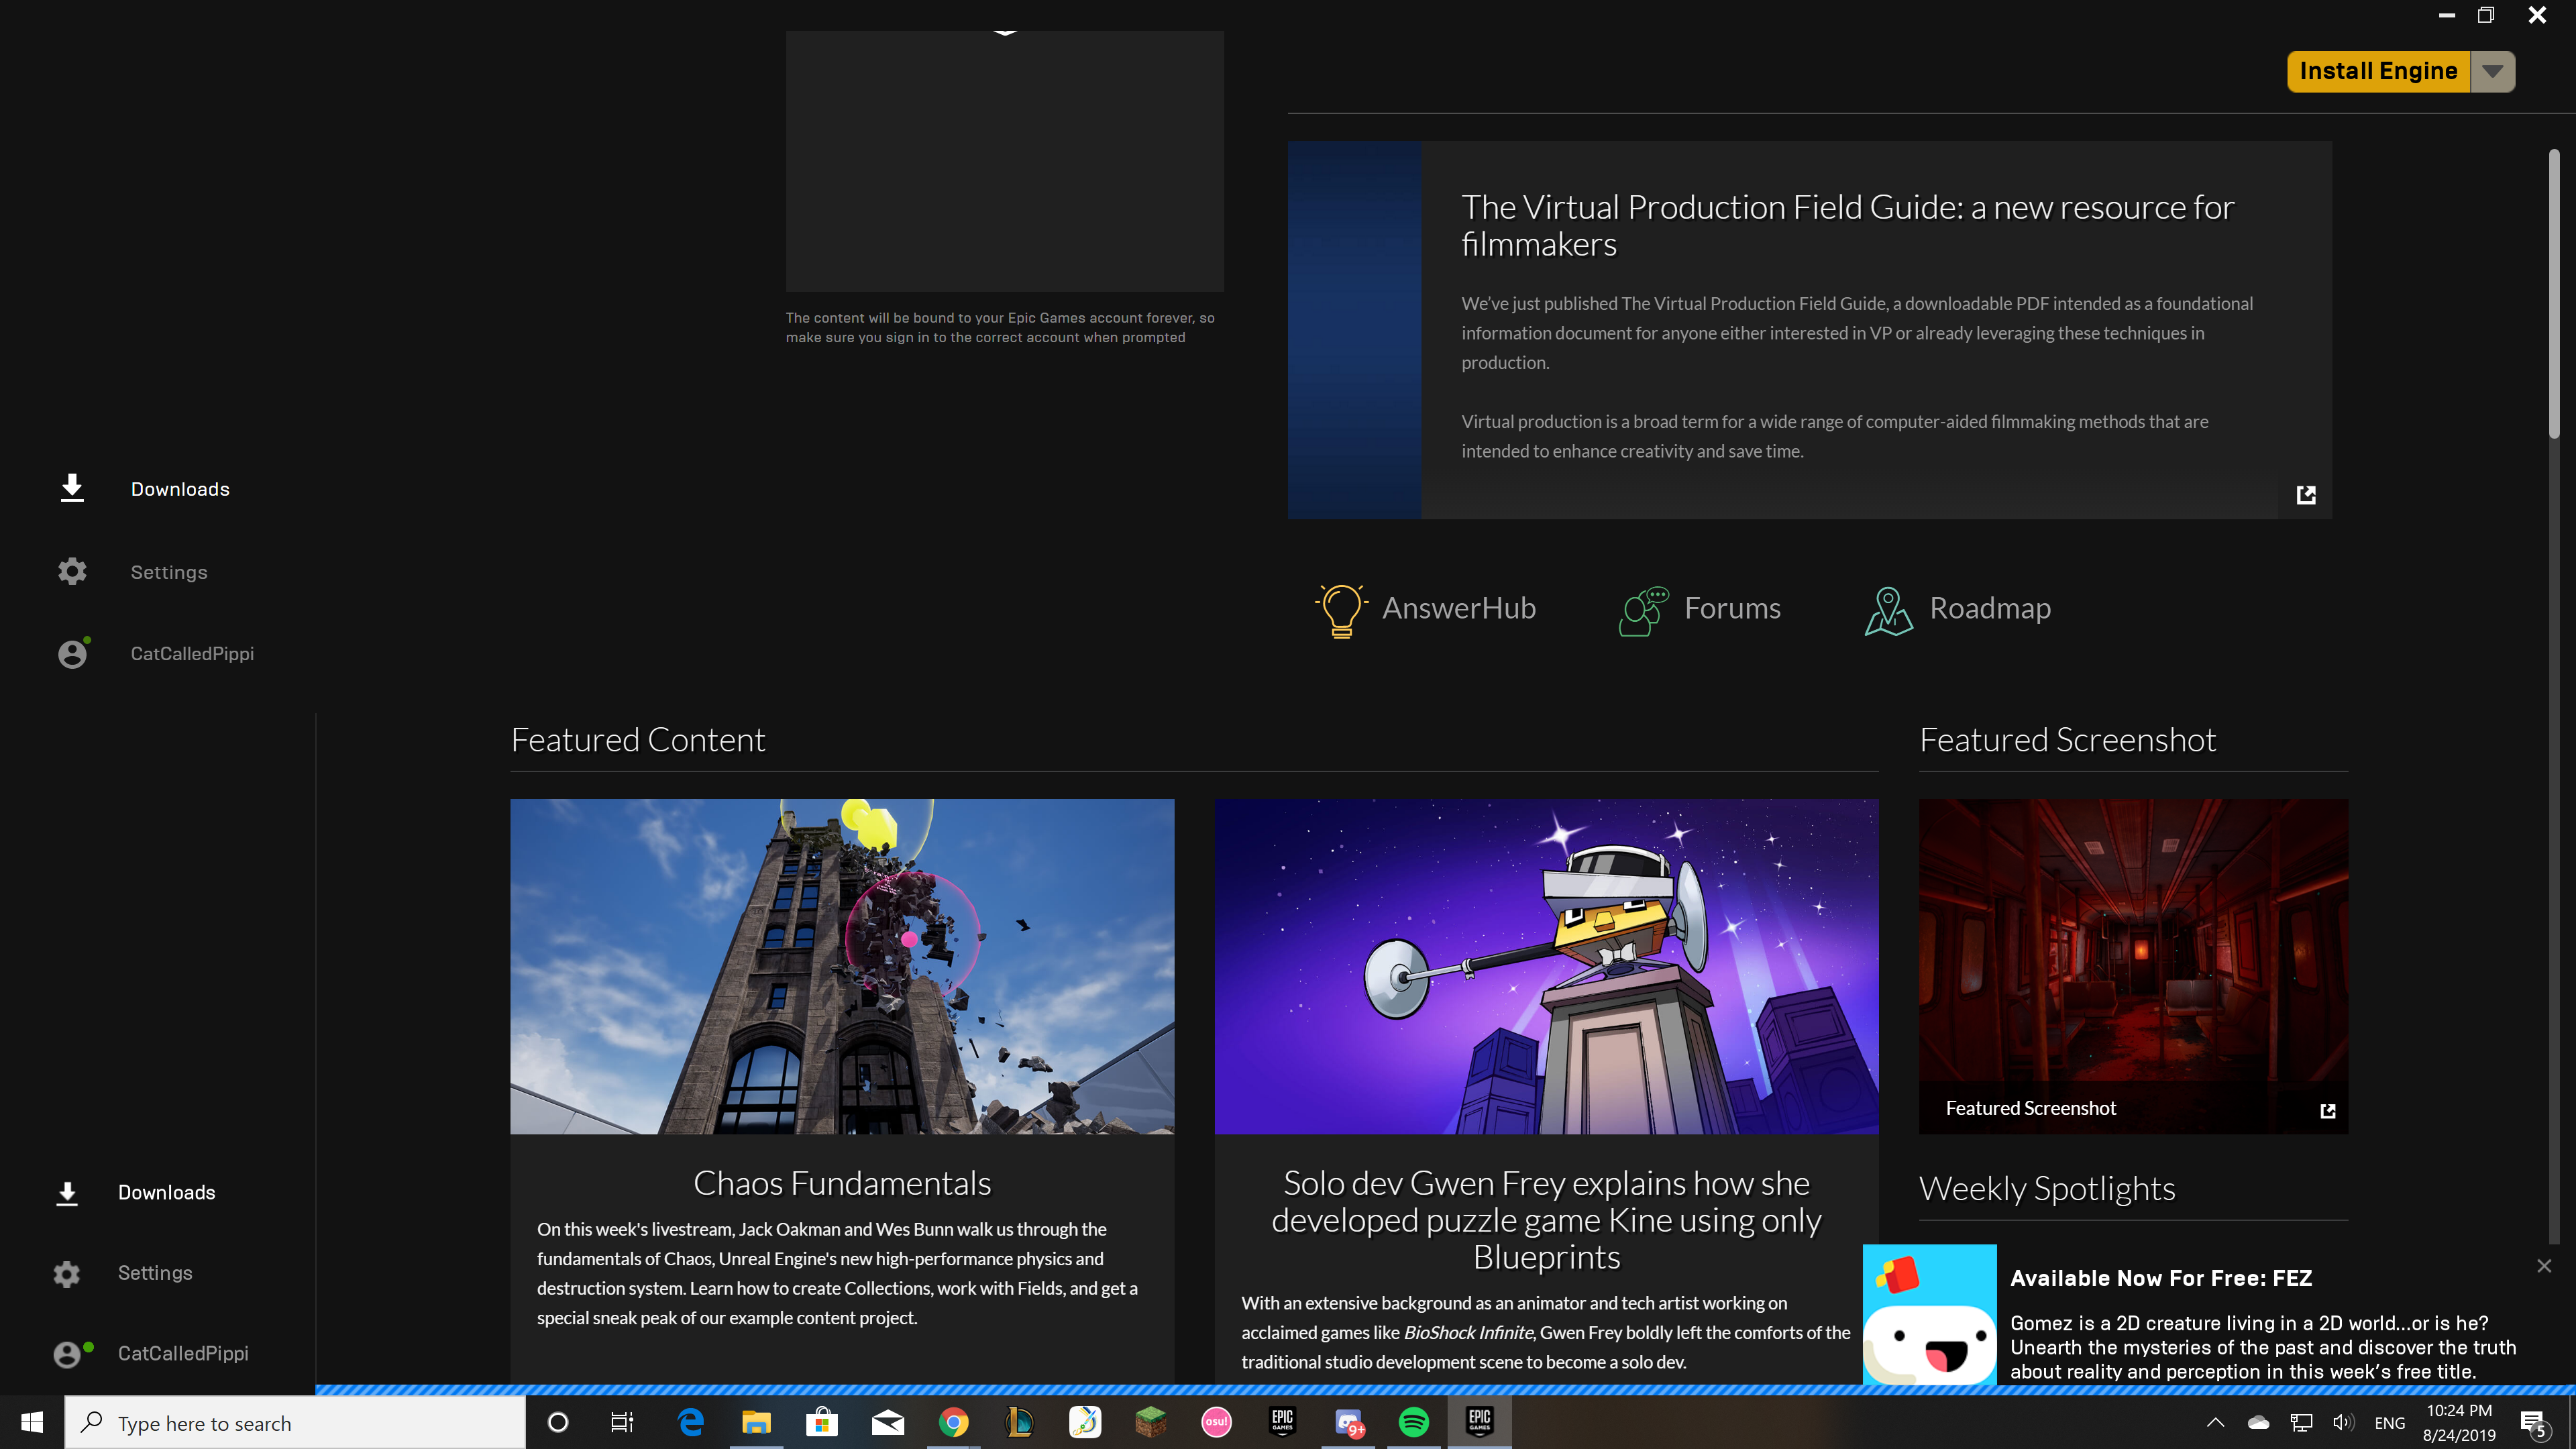
Task: Open the white paintbrush app on the taskbar
Action: [1085, 1422]
